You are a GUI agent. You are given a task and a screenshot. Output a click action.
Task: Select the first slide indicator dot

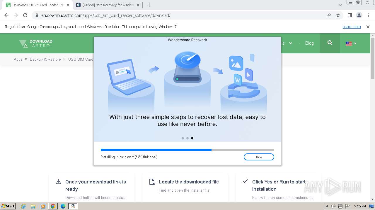(183, 138)
